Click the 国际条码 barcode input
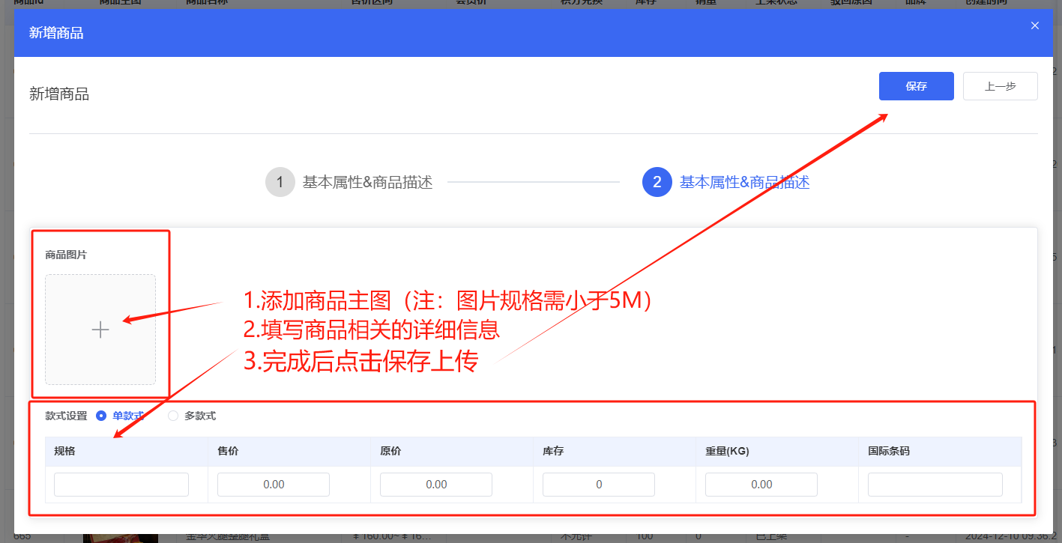Image resolution: width=1062 pixels, height=543 pixels. (935, 484)
